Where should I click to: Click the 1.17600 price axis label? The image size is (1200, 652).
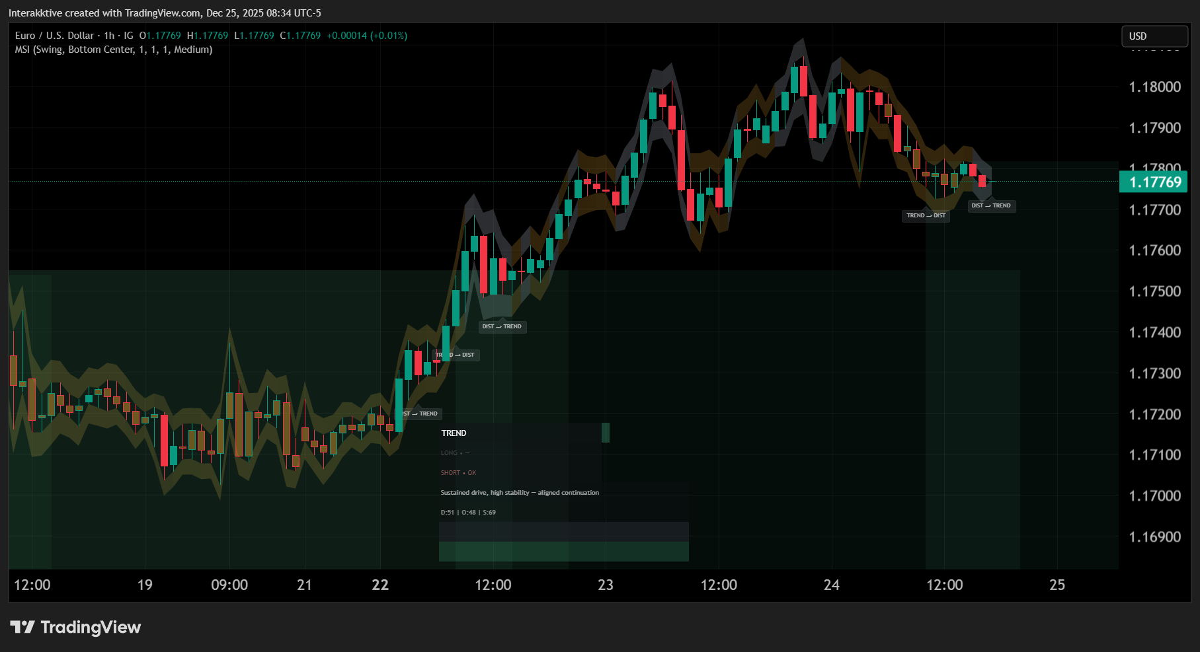tap(1154, 250)
